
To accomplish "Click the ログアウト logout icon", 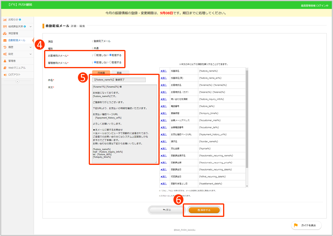I will [5, 75].
